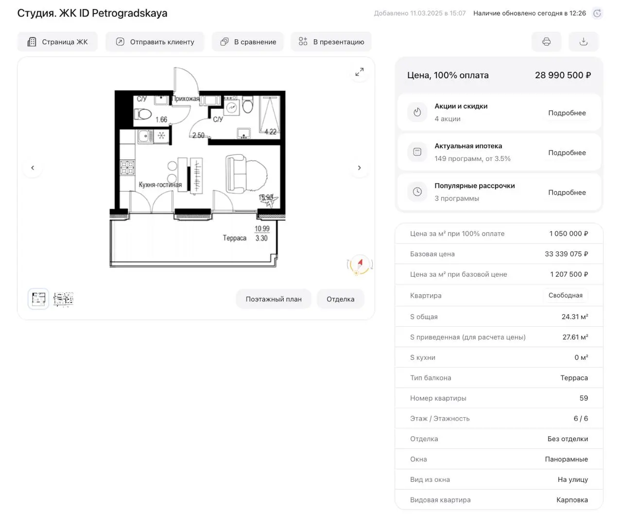The image size is (622, 514).
Task: Add to presentation via В презентацию
Action: click(331, 42)
